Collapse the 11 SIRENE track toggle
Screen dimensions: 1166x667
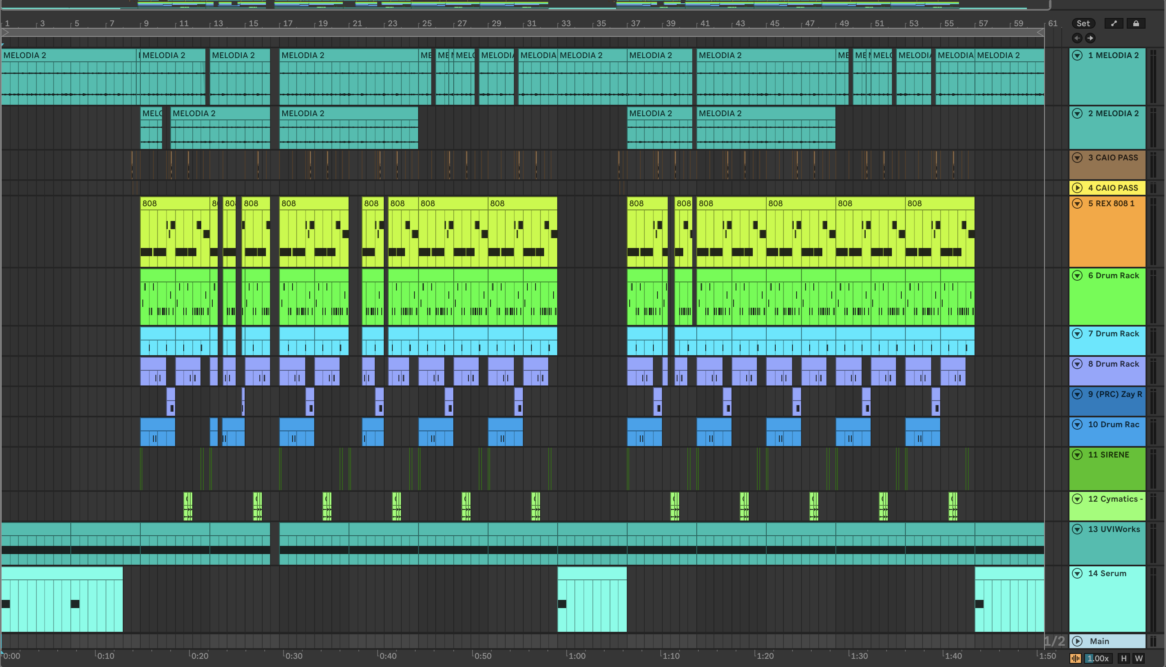click(x=1078, y=455)
